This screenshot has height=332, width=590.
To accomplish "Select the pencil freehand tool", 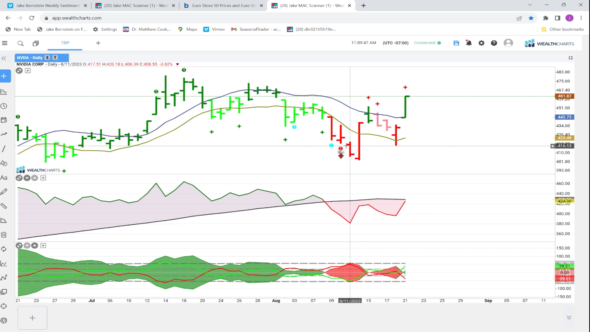I will pyautogui.click(x=4, y=192).
